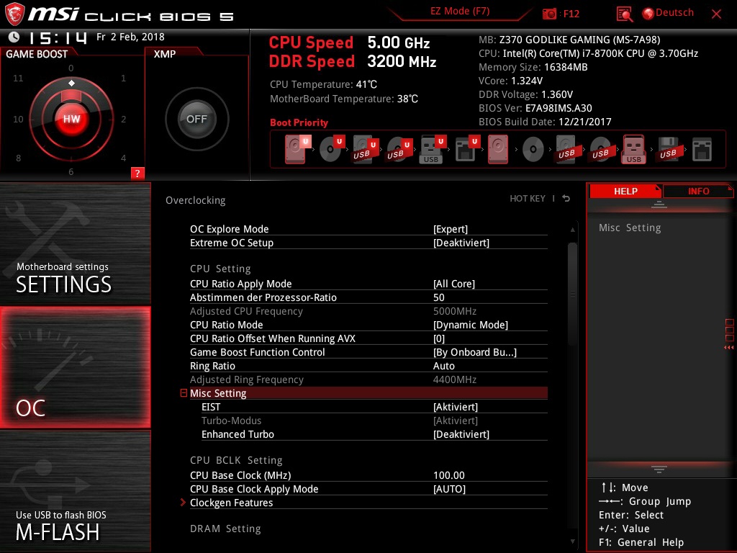This screenshot has width=737, height=553.
Task: Open the BIOS search magnifier icon
Action: pyautogui.click(x=624, y=14)
